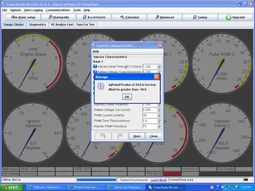The width and height of the screenshot is (255, 191).
Task: Open the Startup/idle toolbar menu
Action: [58, 18]
